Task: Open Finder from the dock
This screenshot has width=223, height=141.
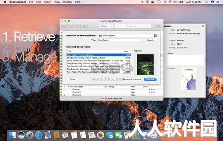Action: click(12, 135)
